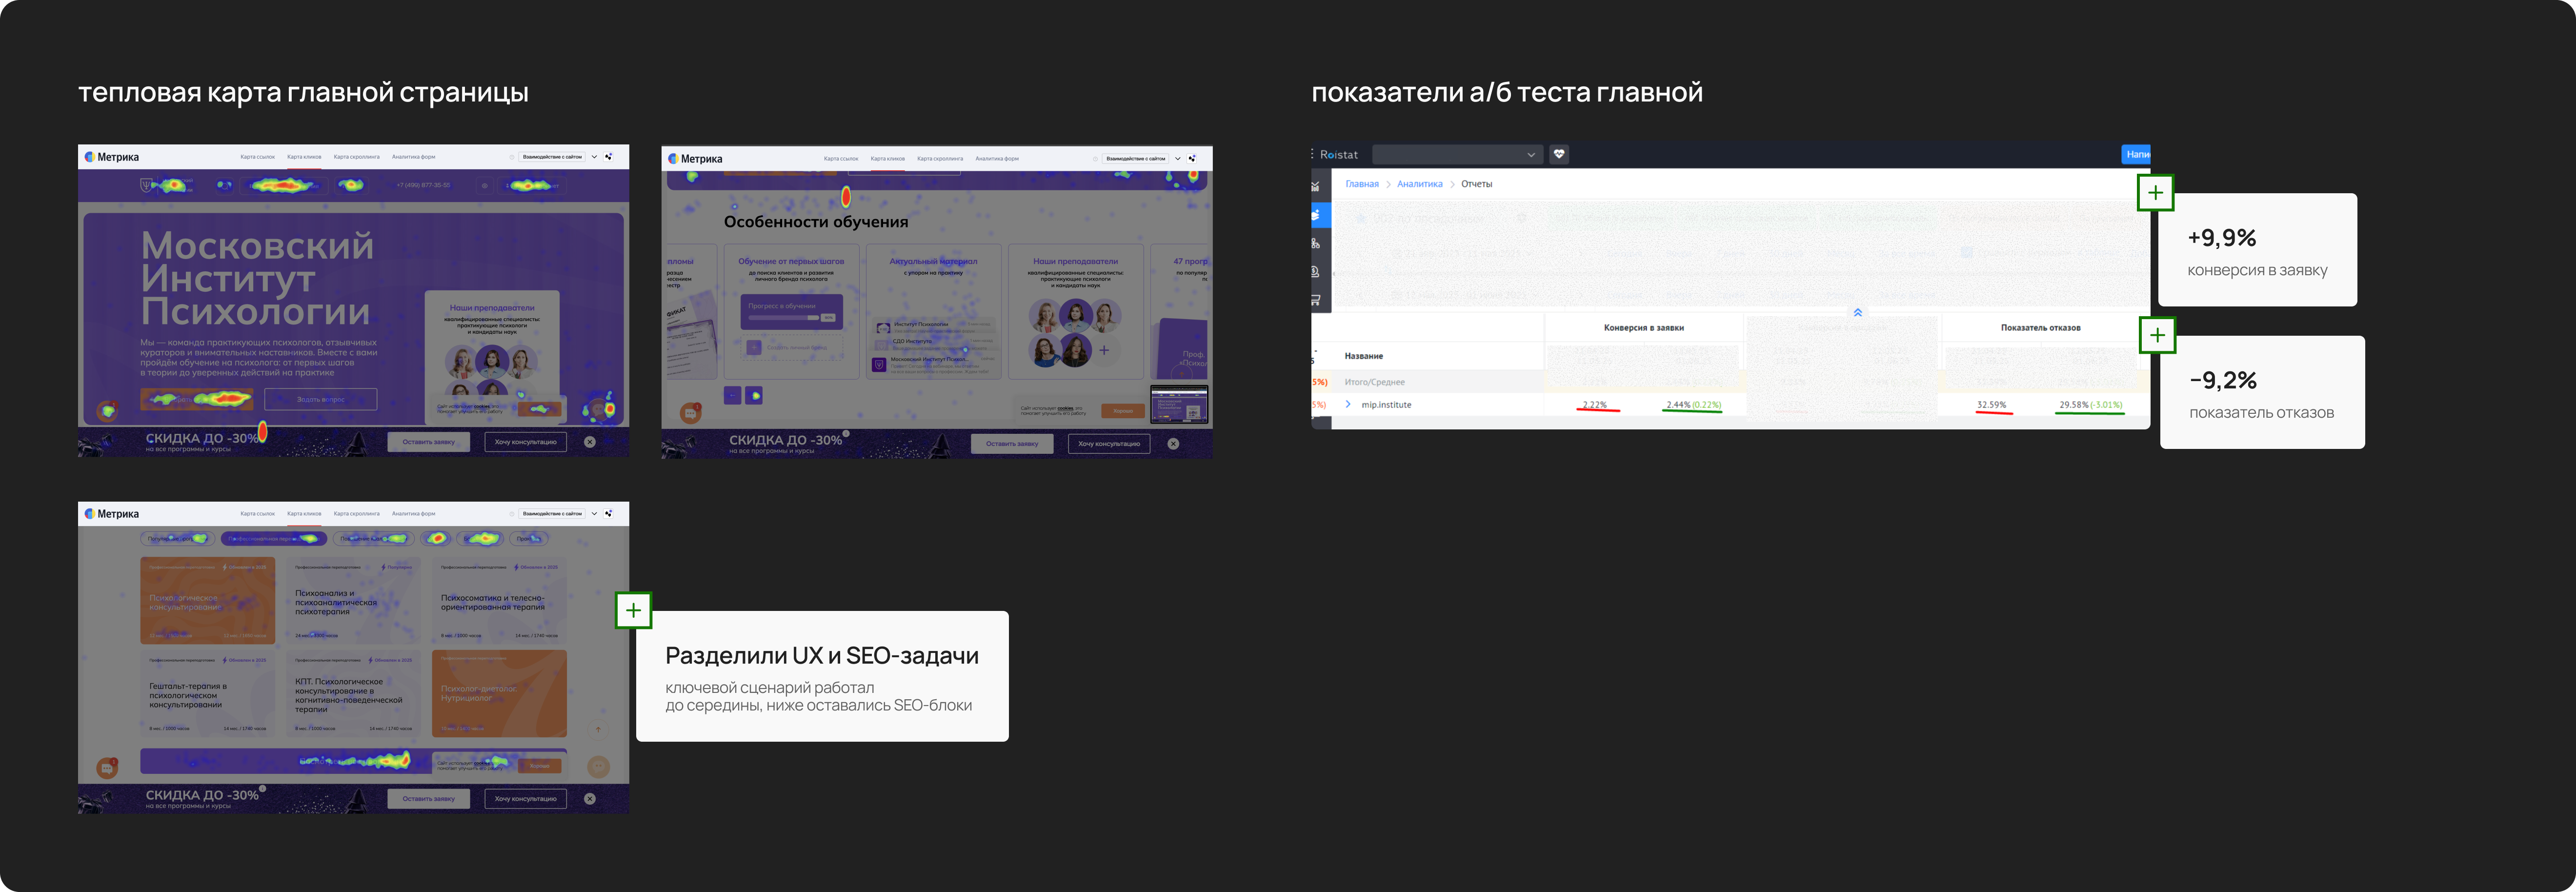Open the Гештальт-терапия course card
Image resolution: width=2576 pixels, height=892 pixels.
tap(208, 694)
